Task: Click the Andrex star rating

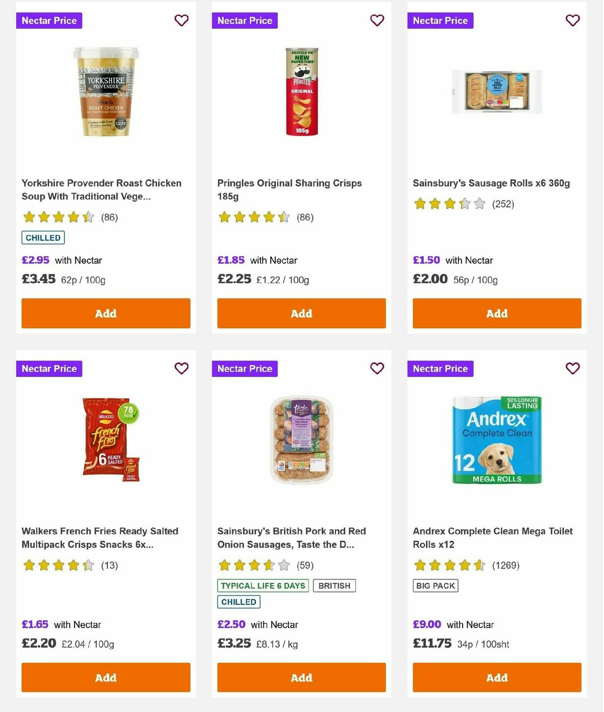Action: coord(449,565)
